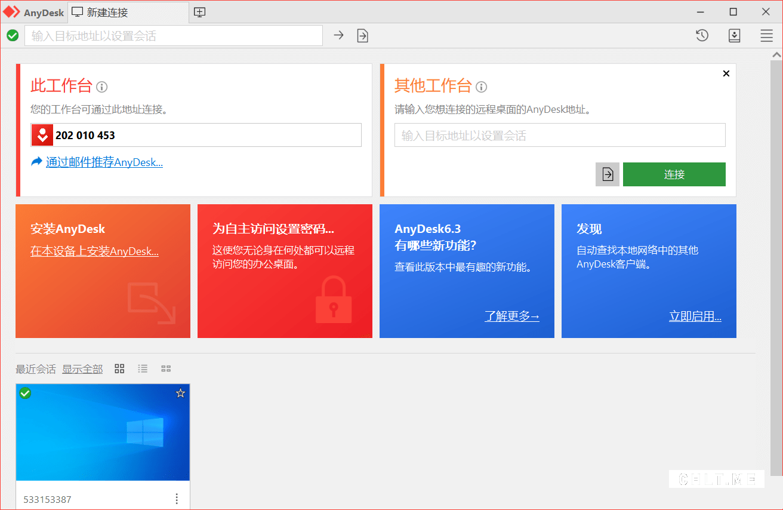
Task: Click the 了解更多 link
Action: [x=512, y=316]
